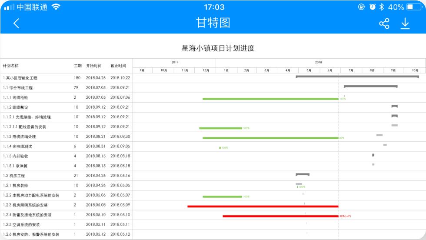This screenshot has width=426, height=240.
Task: Tap the download icon
Action: click(x=405, y=23)
